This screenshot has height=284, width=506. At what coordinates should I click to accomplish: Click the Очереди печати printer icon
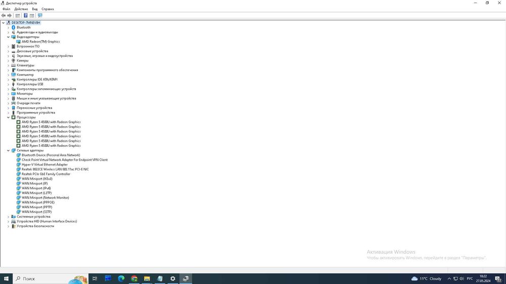coord(13,103)
